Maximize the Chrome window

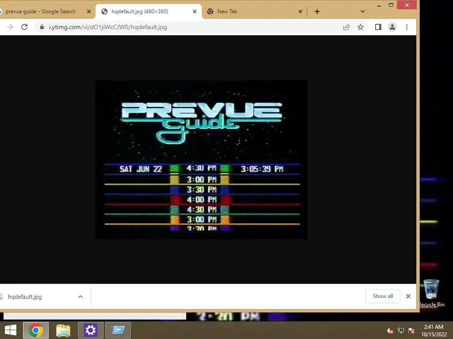click(391, 5)
